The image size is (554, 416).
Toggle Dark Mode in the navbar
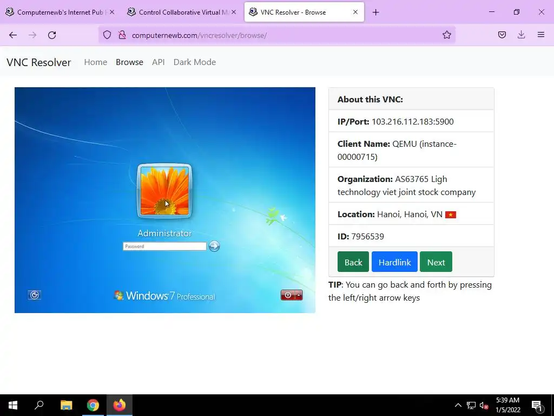tap(195, 62)
